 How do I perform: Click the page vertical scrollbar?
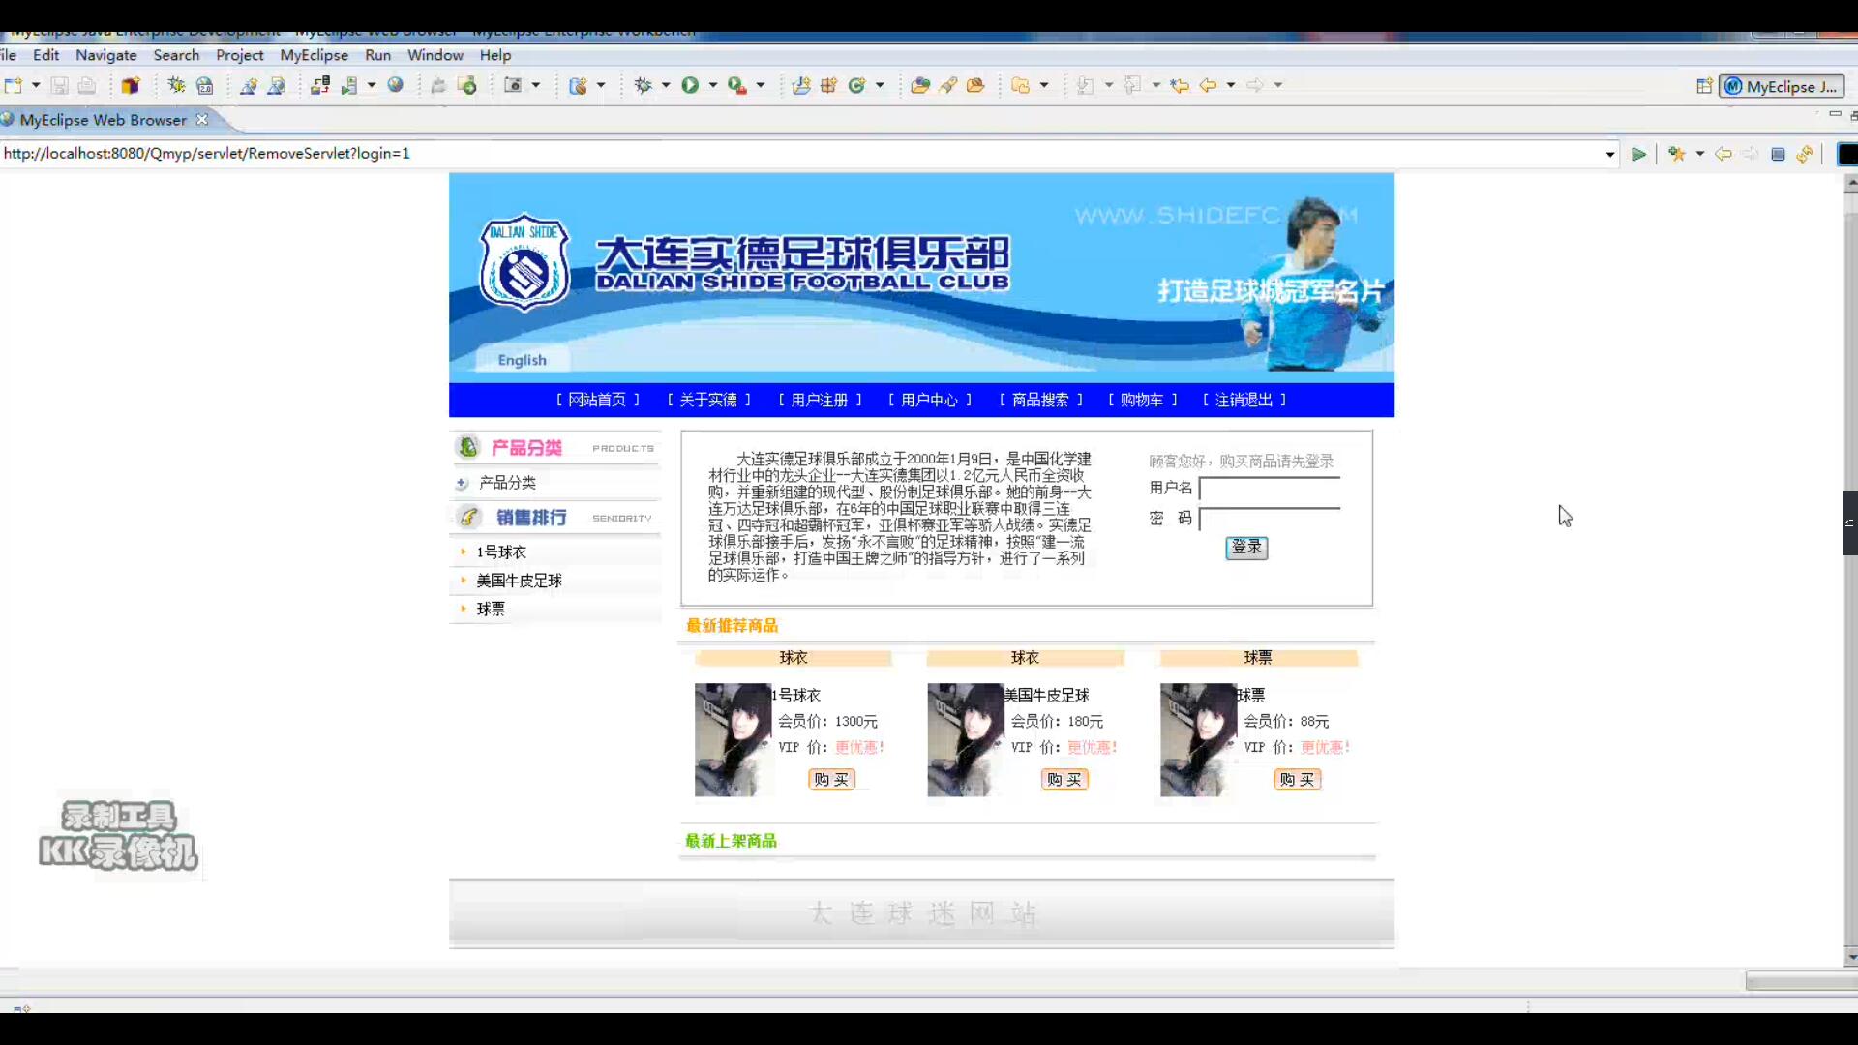point(1850,571)
